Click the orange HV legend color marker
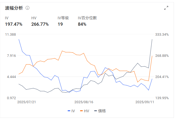The height and width of the screenshot is (119, 178). tap(81, 111)
